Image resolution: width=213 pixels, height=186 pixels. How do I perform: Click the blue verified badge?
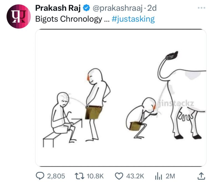[86, 8]
